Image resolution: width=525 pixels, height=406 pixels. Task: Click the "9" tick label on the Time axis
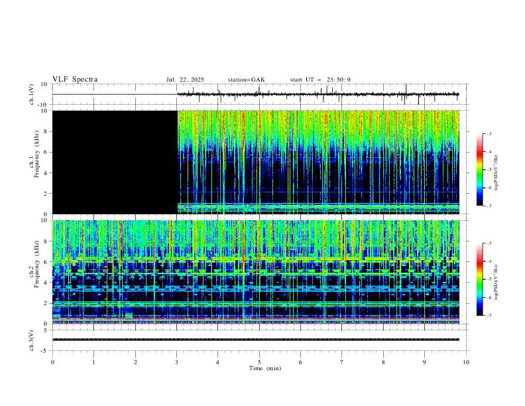pos(424,362)
